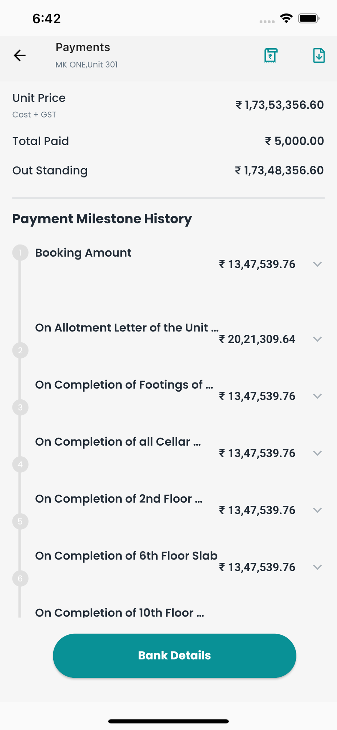
Task: Expand the Booking Amount milestone chevron
Action: [317, 264]
